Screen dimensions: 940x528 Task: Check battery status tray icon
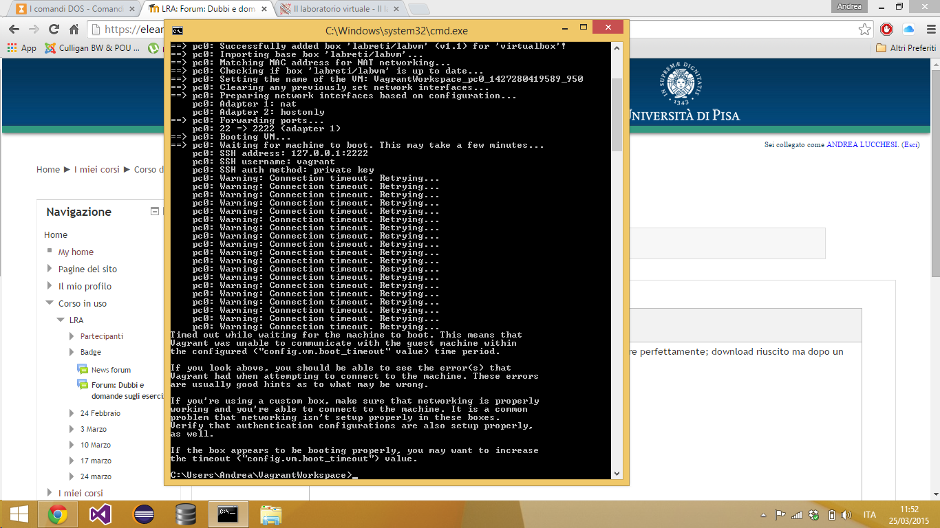pos(831,515)
